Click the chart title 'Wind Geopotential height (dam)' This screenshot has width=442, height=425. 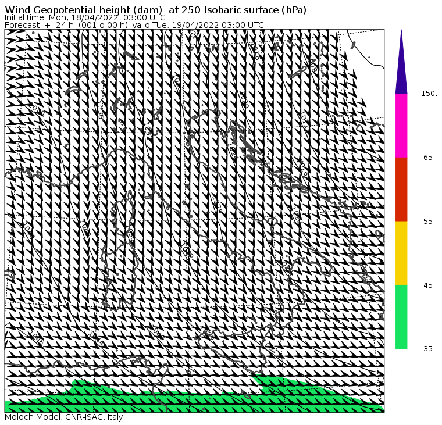84,10
